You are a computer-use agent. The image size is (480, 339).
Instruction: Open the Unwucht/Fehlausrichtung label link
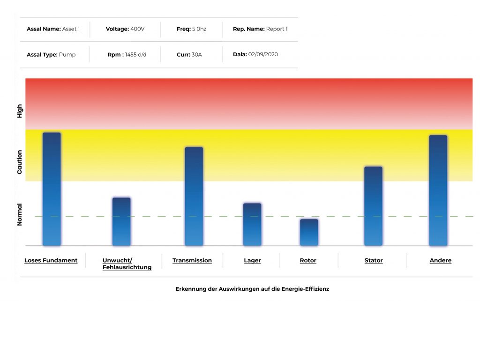coord(127,264)
